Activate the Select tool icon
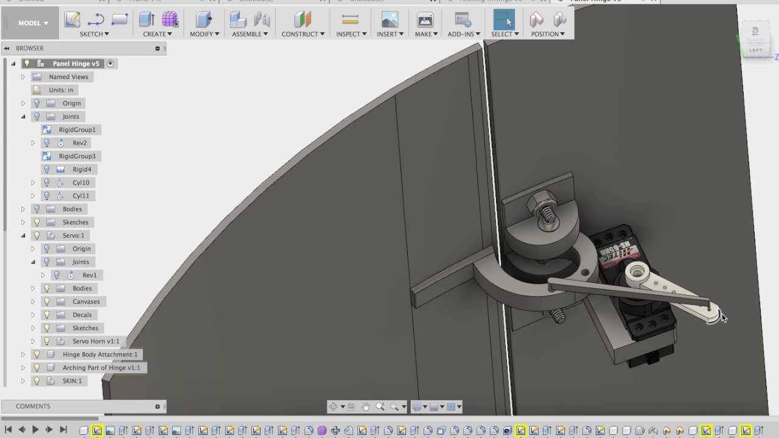Image resolution: width=779 pixels, height=438 pixels. [504, 19]
